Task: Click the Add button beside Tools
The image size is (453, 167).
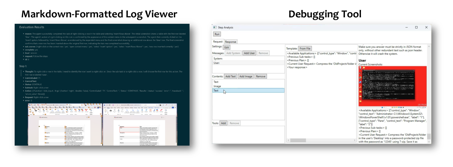Action: click(x=223, y=123)
